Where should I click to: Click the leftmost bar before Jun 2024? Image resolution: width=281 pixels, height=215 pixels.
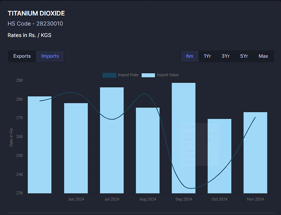click(40, 144)
